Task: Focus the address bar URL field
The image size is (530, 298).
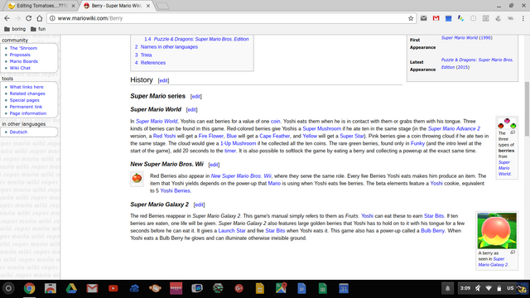Action: click(232, 18)
